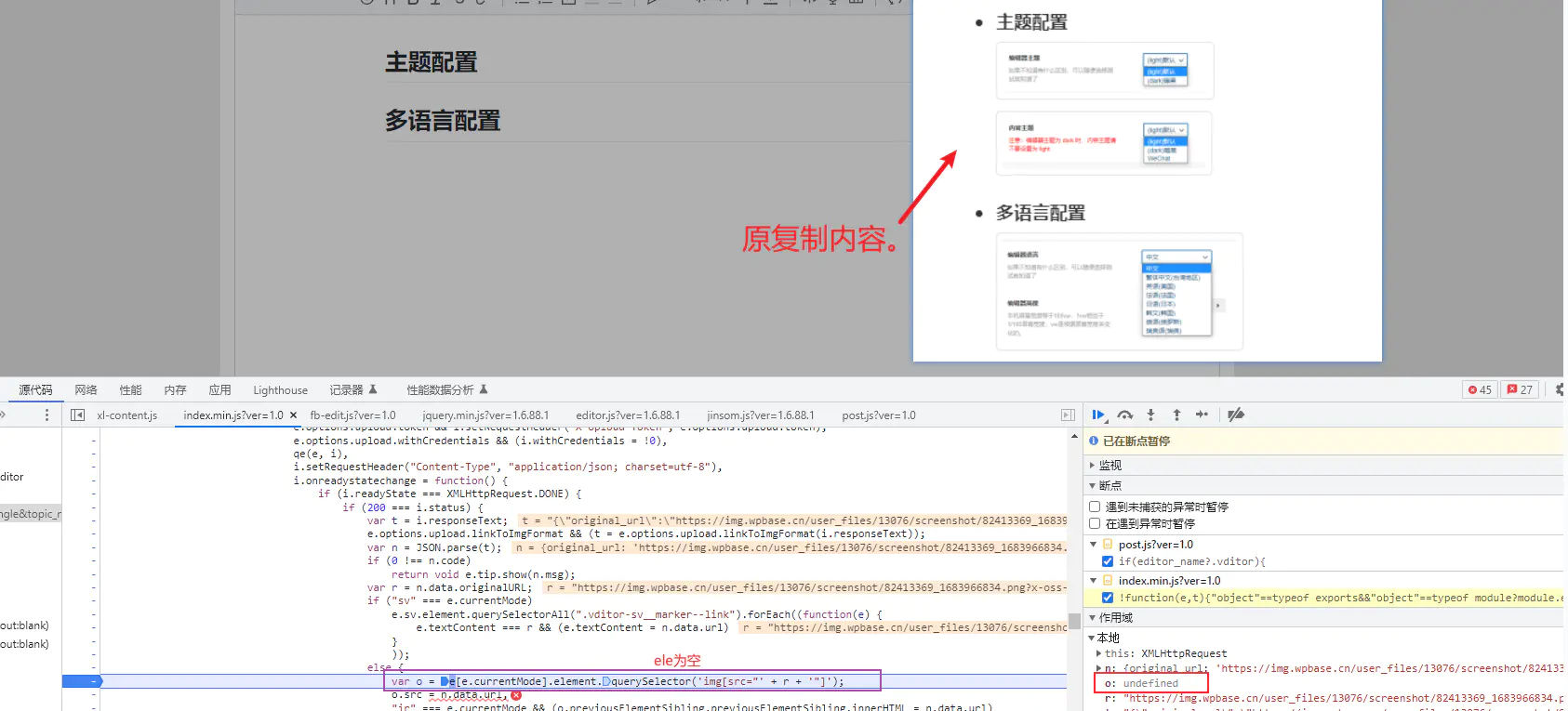
Task: Collapse the post.js?ver=1.0 breakpoint group
Action: tap(1094, 545)
